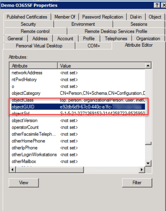Select the objectCategory attribute row

coord(77,93)
